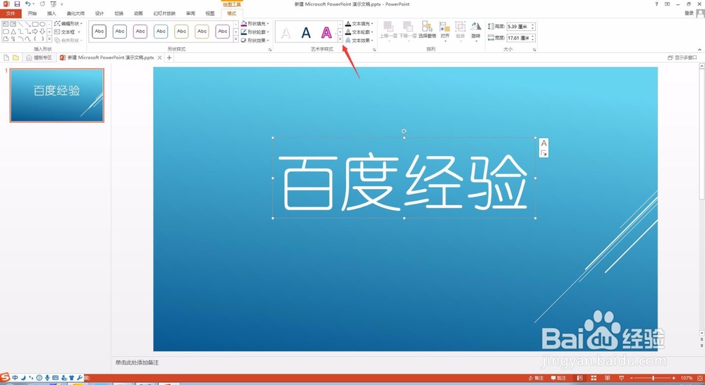705x385 pixels.
Task: Open the 模板专区 (Template zone) tab
Action: [39, 58]
